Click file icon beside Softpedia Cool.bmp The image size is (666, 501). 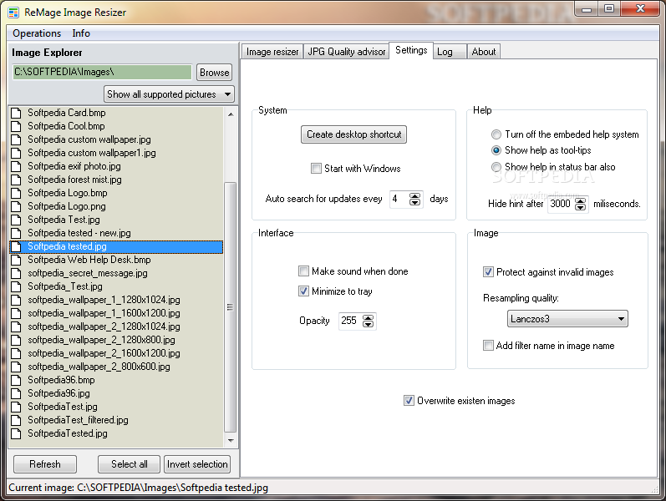[x=16, y=127]
